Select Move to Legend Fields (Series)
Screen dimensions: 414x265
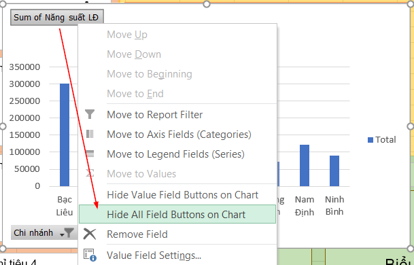click(x=177, y=154)
